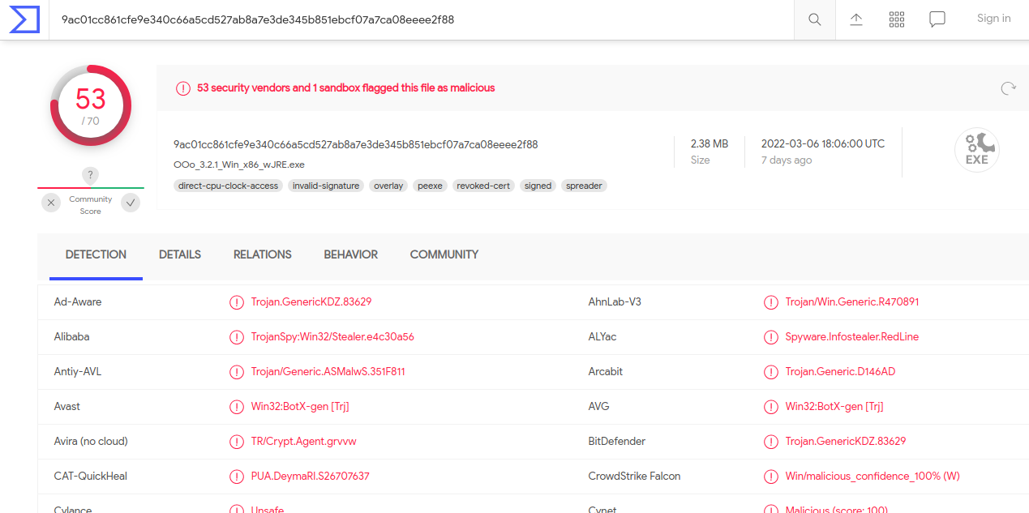Screen dimensions: 1029x513
Task: Vote the file as harmless with checkmark
Action: [x=130, y=203]
